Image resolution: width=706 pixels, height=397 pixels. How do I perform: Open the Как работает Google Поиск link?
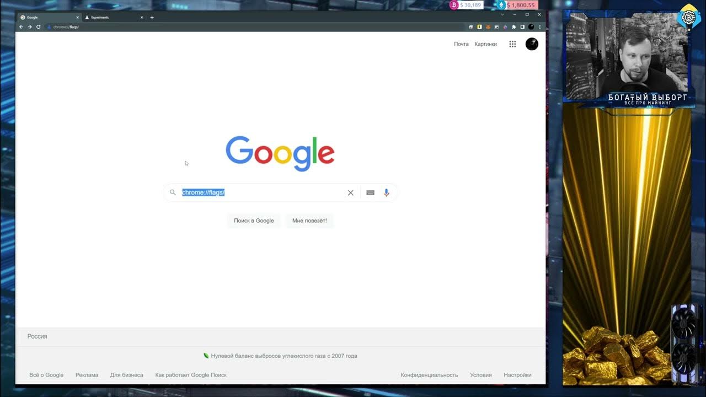coord(191,375)
